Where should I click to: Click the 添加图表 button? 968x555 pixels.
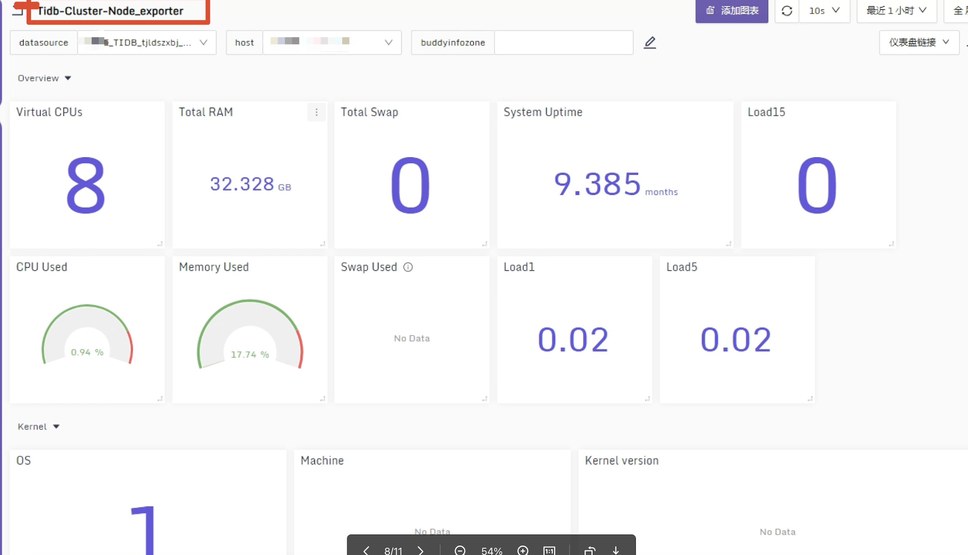click(731, 11)
